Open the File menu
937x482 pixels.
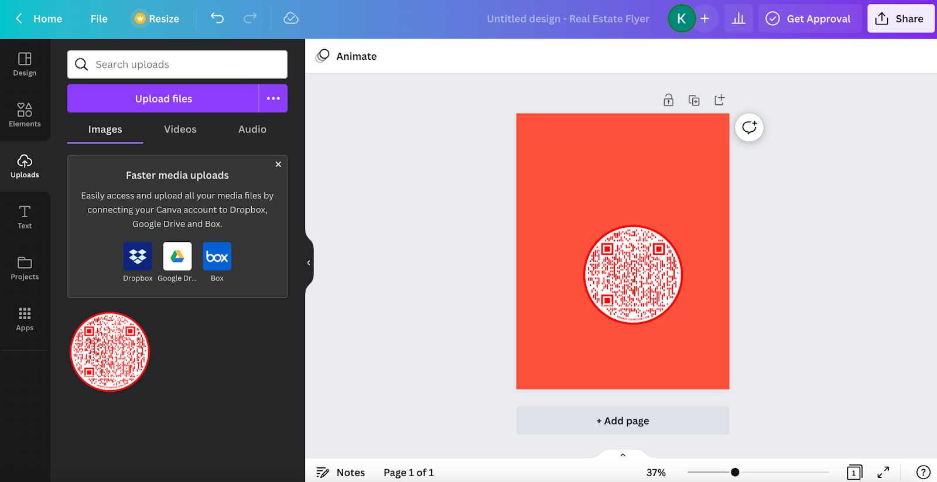click(99, 19)
